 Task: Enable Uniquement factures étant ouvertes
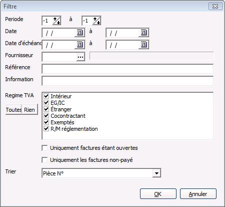[x=44, y=148]
